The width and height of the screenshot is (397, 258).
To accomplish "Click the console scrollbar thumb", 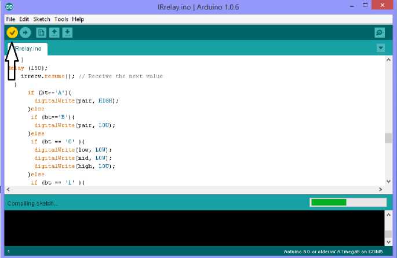I will 388,234.
